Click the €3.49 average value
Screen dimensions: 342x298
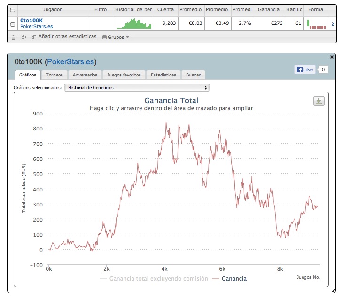(x=222, y=23)
